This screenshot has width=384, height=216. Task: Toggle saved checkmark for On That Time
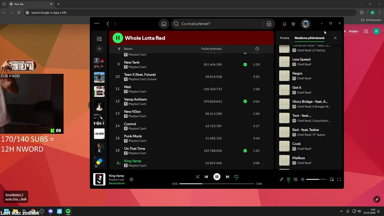245,151
